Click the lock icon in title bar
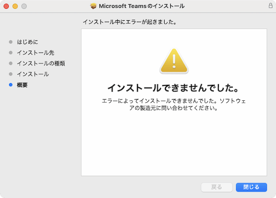This screenshot has width=276, height=198. (x=270, y=6)
